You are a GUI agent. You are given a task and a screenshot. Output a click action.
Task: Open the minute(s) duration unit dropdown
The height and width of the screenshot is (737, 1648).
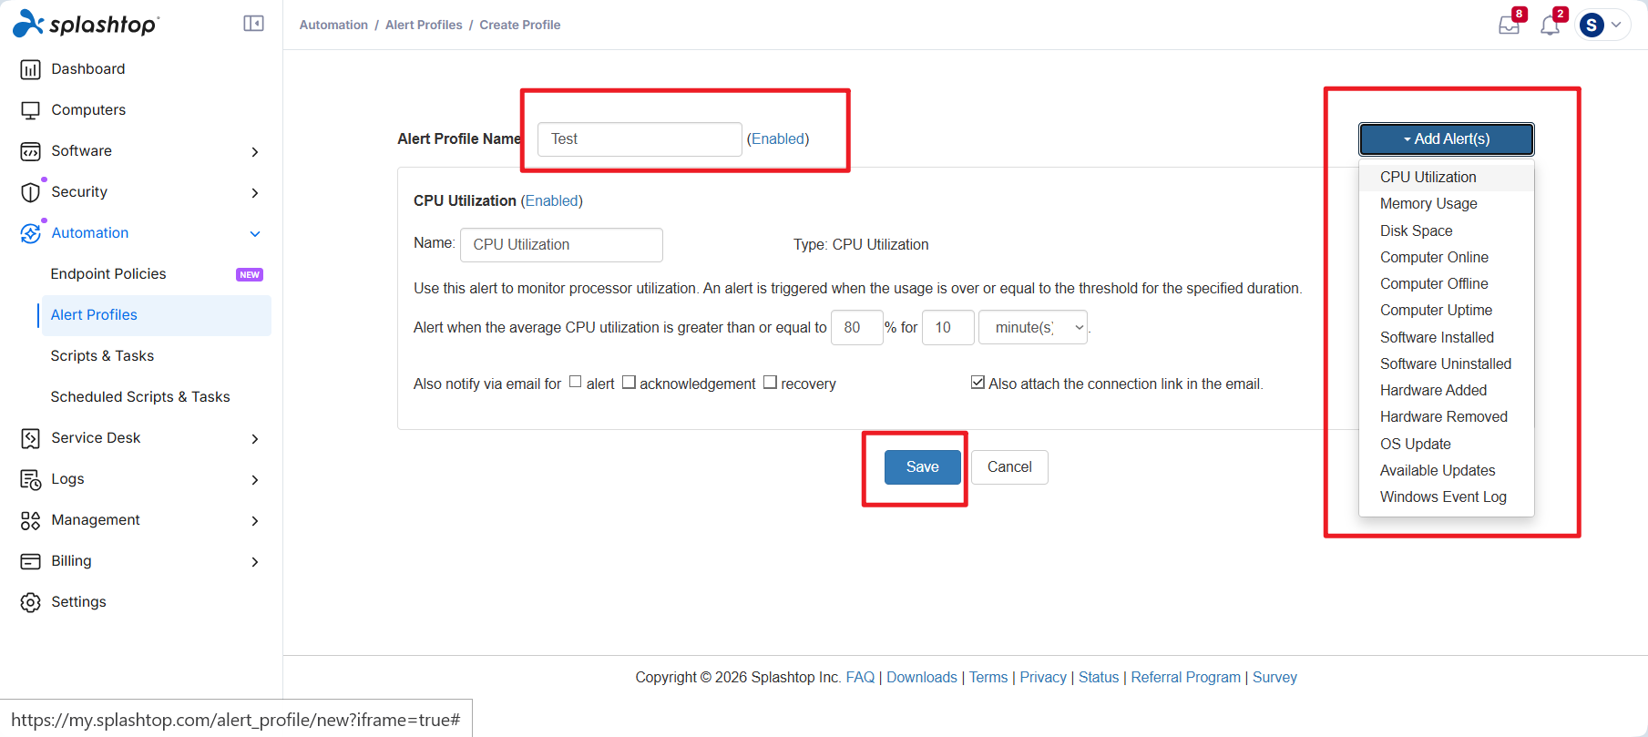pyautogui.click(x=1033, y=327)
